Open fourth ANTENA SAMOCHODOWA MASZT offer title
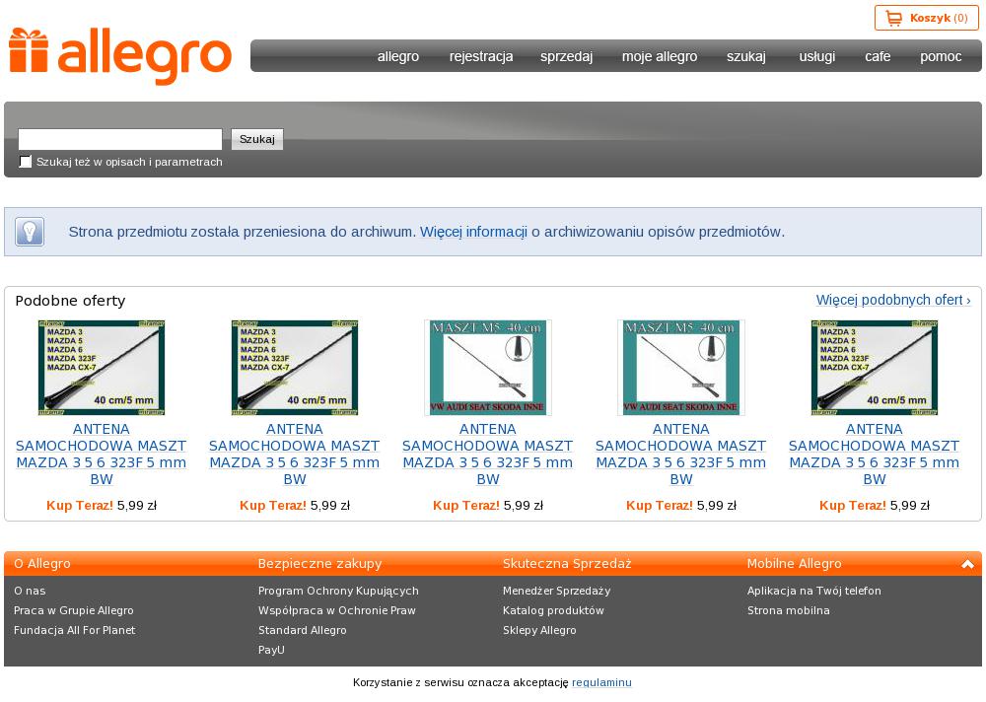 tap(681, 455)
